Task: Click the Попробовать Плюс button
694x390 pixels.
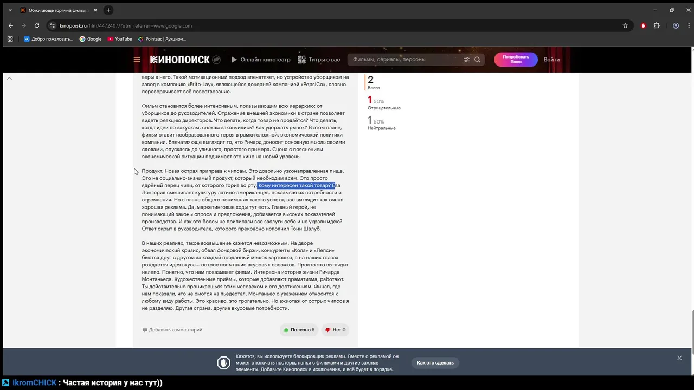Action: pyautogui.click(x=516, y=60)
